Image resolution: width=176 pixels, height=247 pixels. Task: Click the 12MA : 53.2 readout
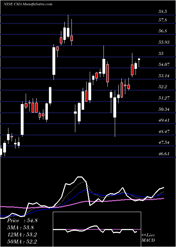[x=22, y=235]
